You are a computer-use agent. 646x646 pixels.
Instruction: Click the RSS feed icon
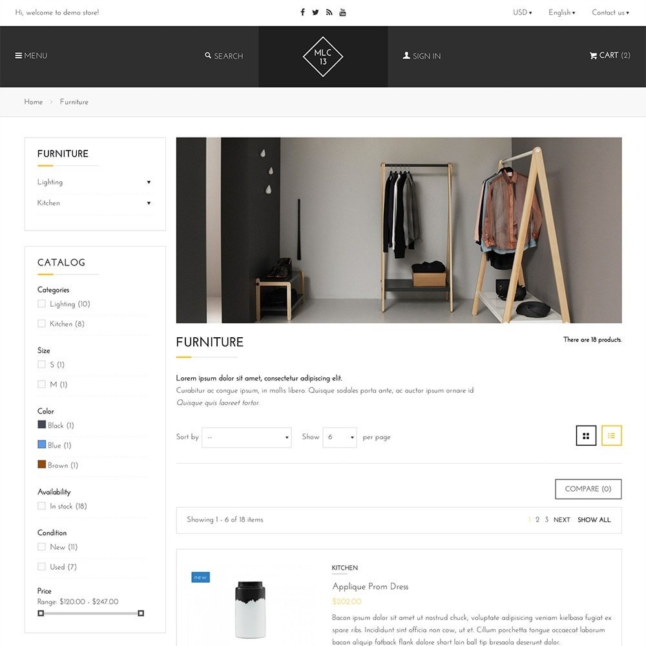pos(329,12)
